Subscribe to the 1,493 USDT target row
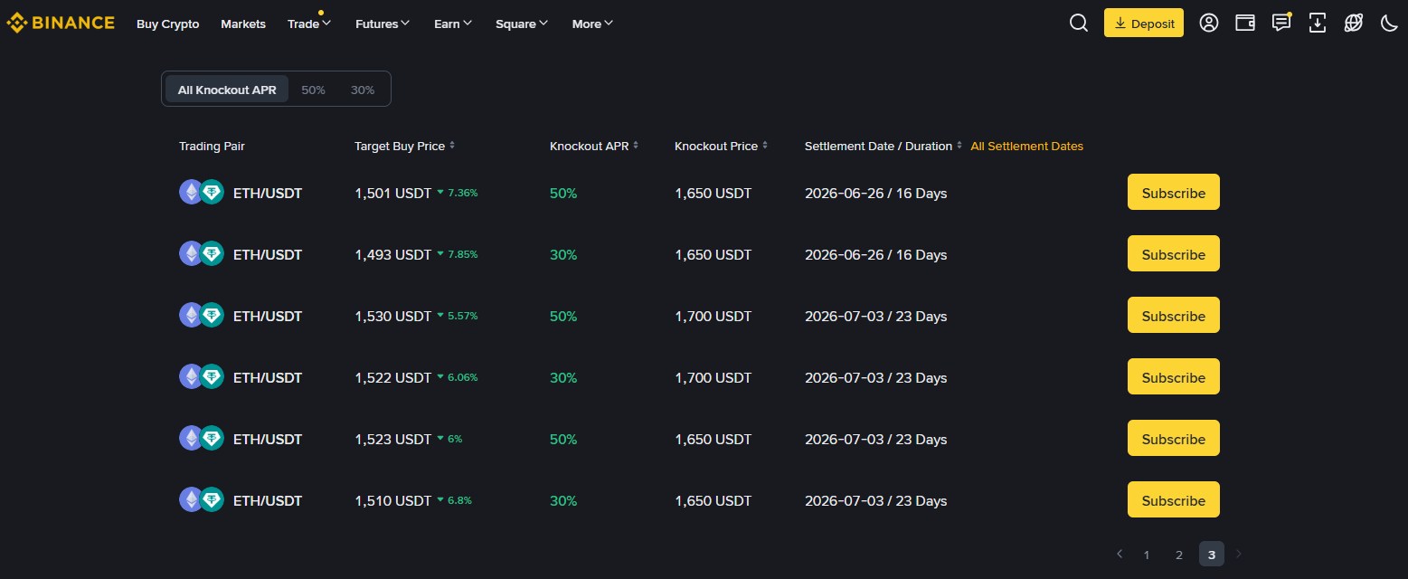Screen dimensions: 1408x579 click(x=1173, y=253)
